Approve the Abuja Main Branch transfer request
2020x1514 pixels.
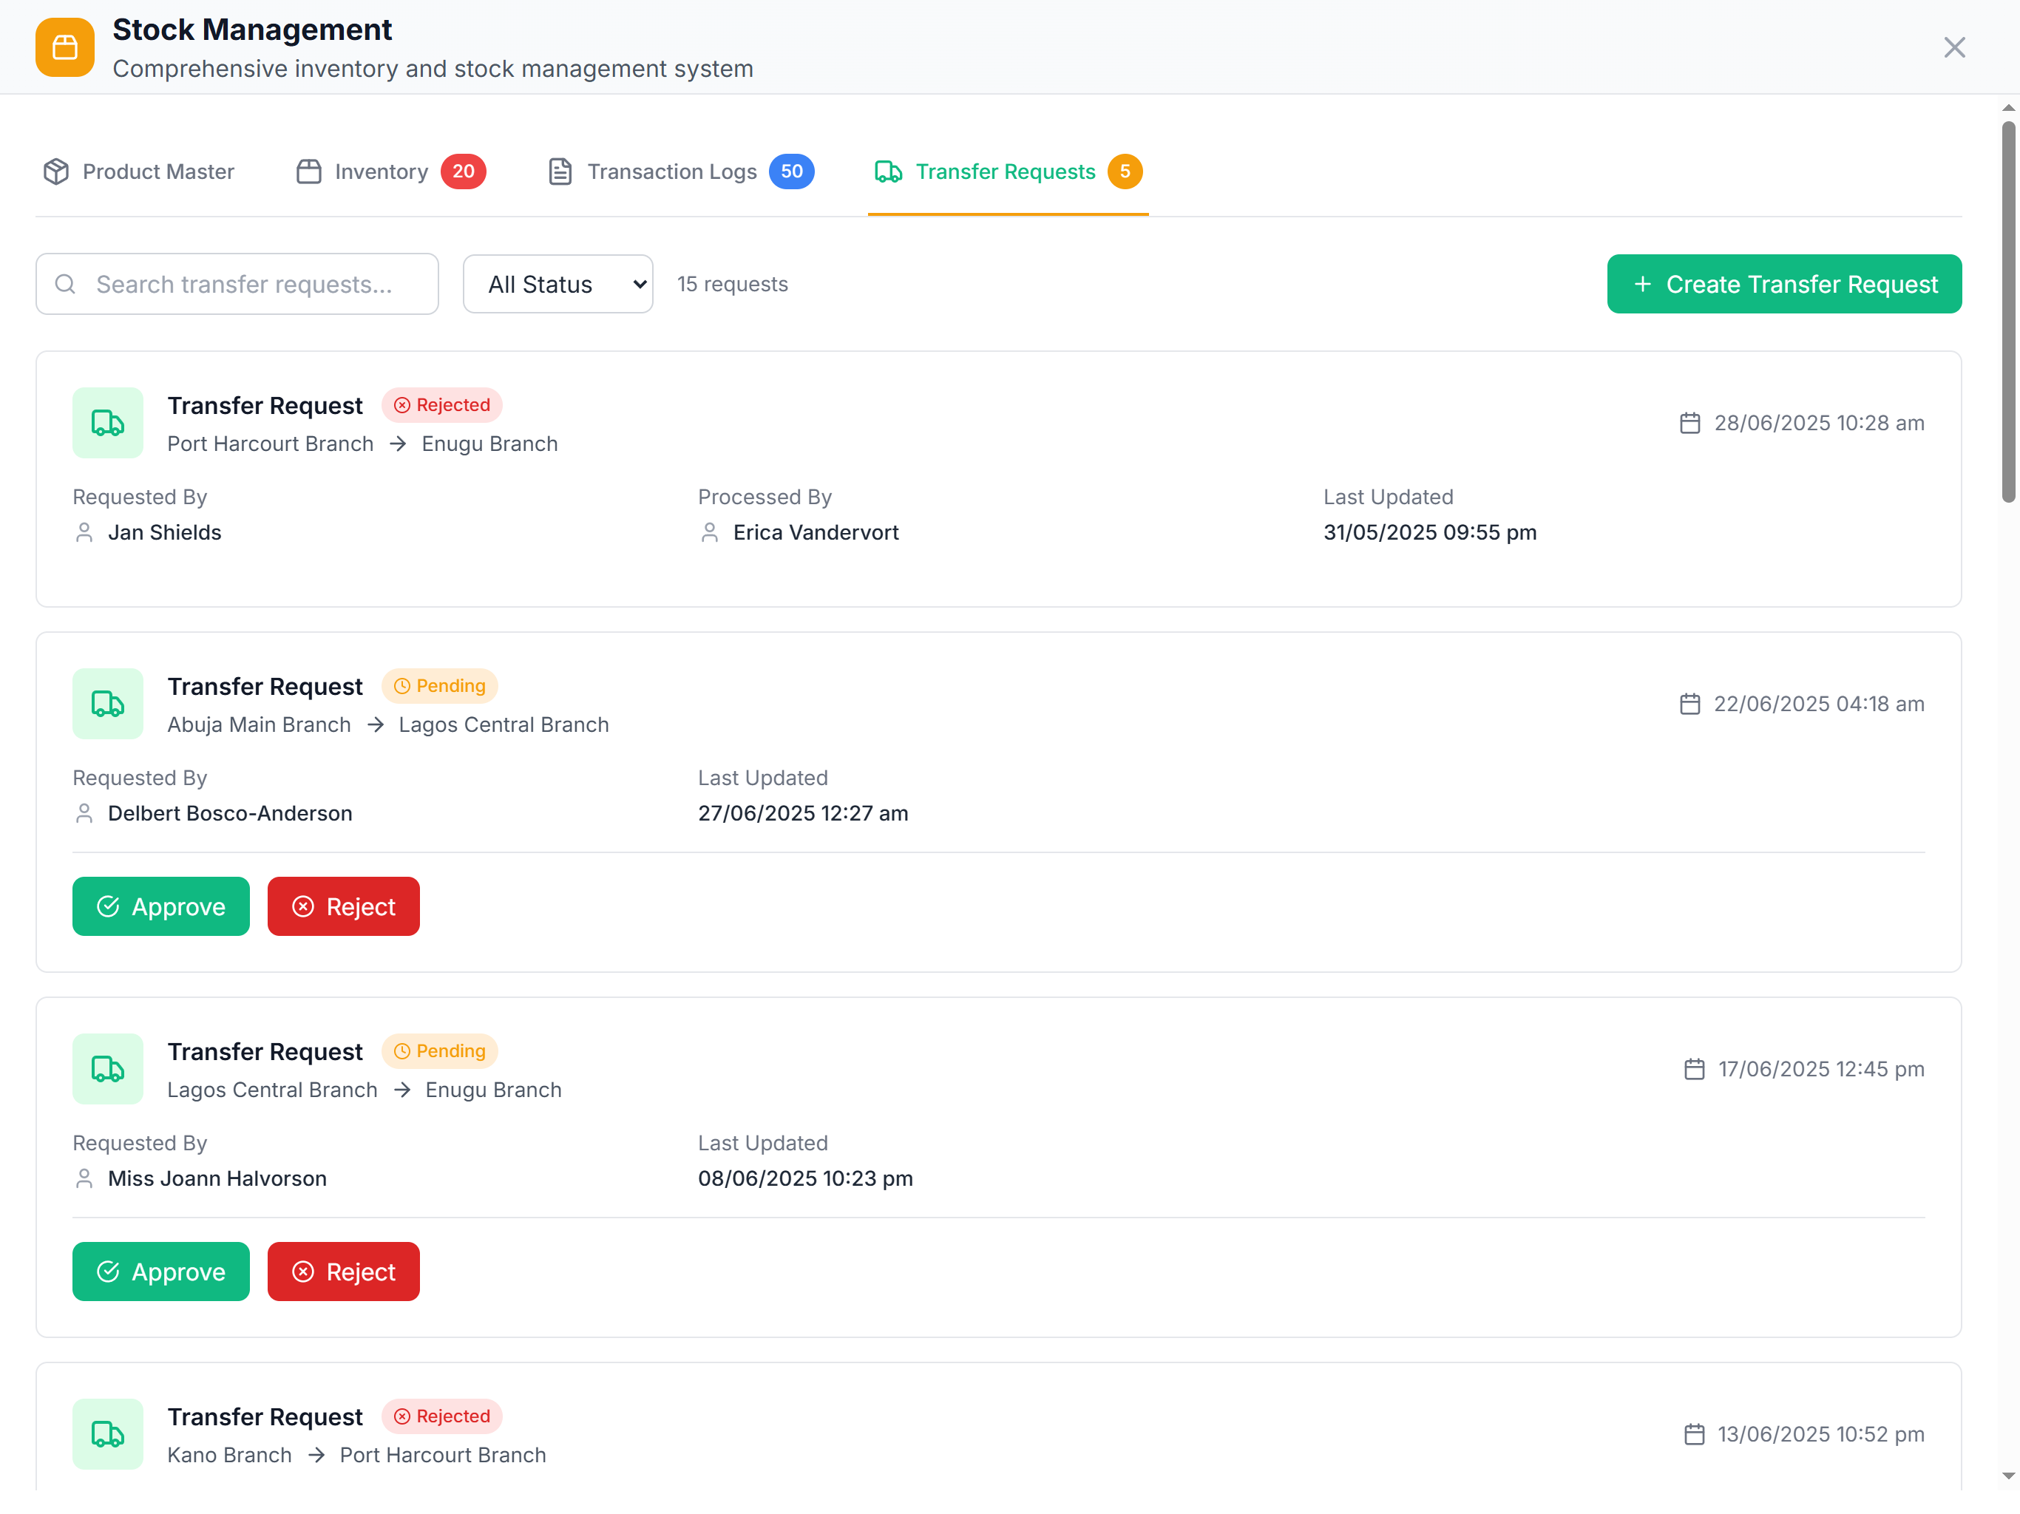click(x=160, y=907)
